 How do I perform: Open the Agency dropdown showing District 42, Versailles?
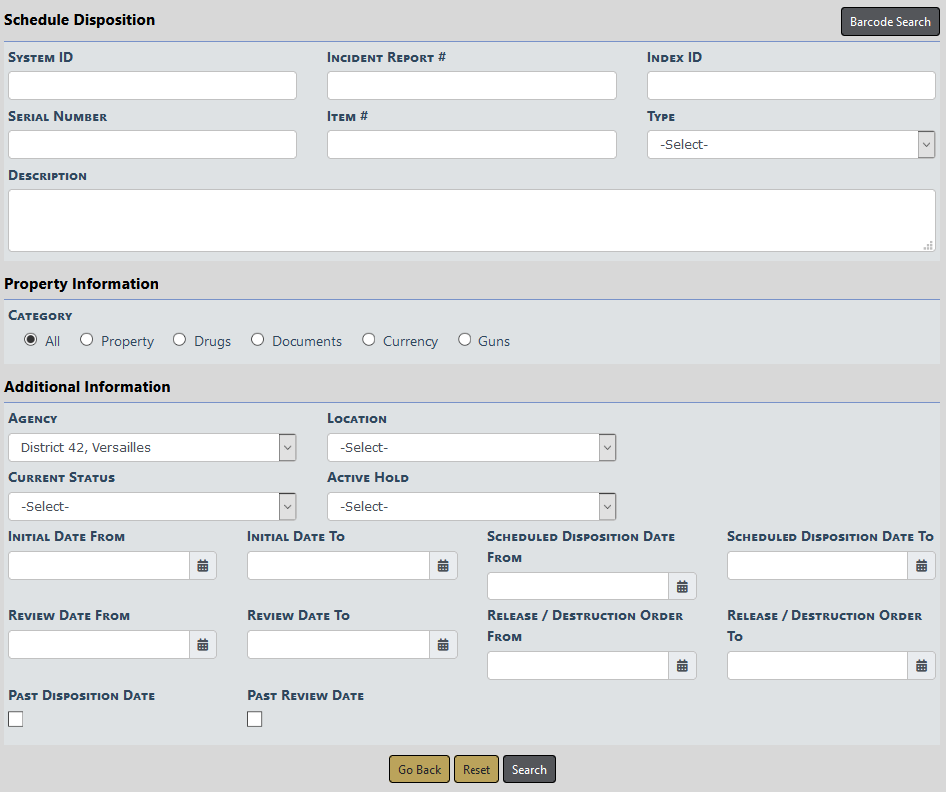click(x=153, y=448)
